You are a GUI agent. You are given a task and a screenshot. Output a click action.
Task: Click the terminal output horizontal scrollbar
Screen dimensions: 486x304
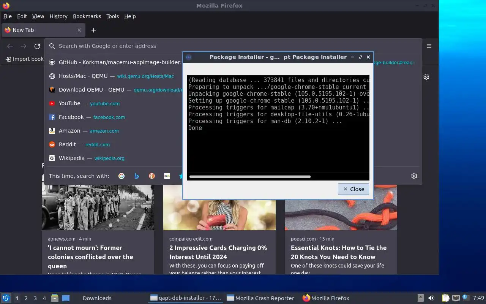[x=250, y=177]
